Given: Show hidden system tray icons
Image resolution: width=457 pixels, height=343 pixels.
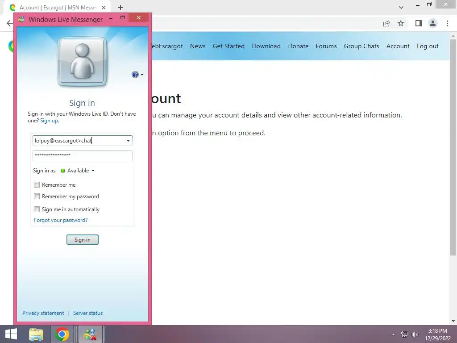Looking at the screenshot, I should [x=393, y=335].
